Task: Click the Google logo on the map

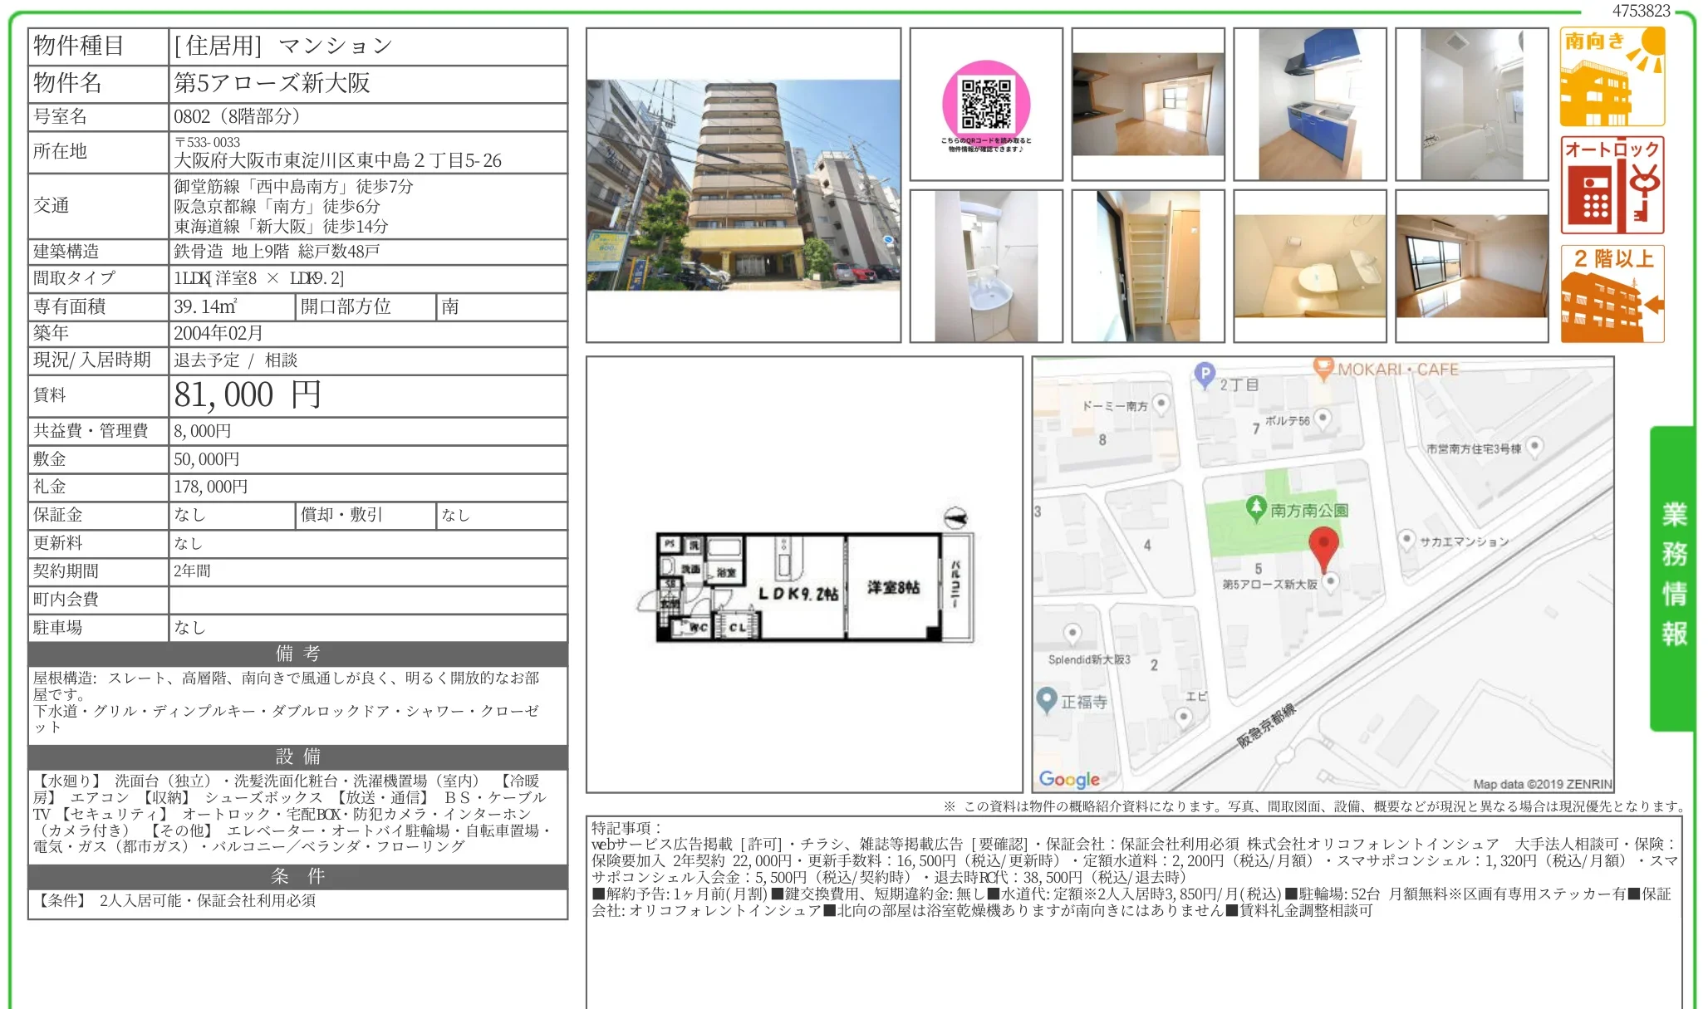Action: (x=1071, y=779)
